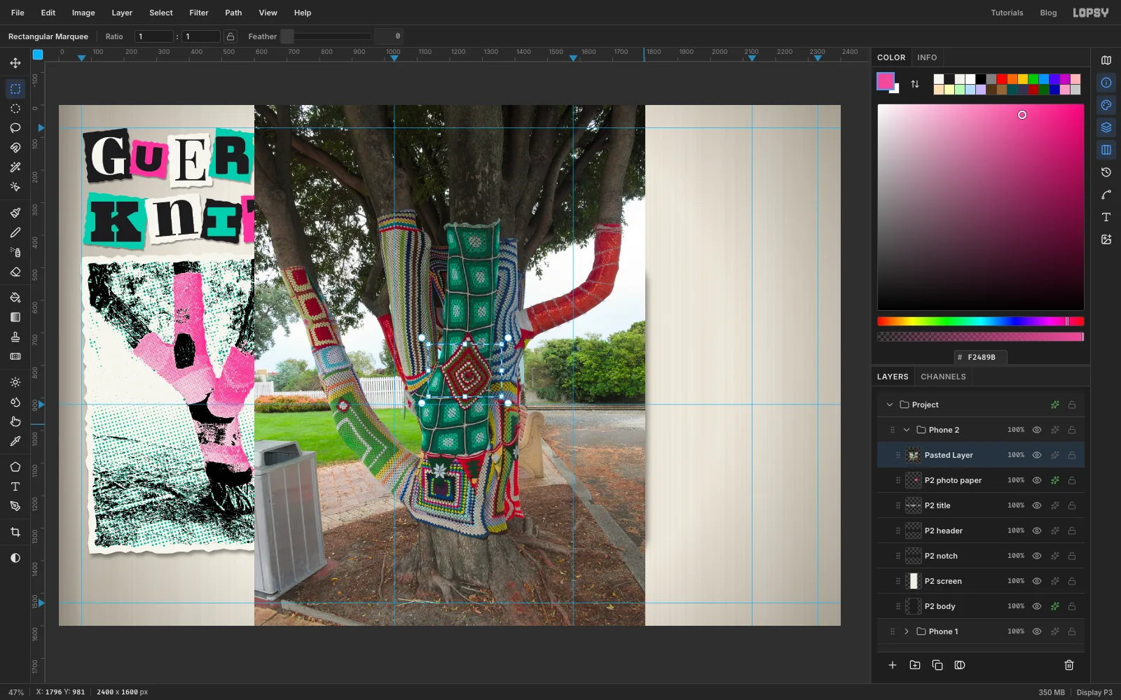
Task: Open the Tutorials link
Action: (1007, 13)
